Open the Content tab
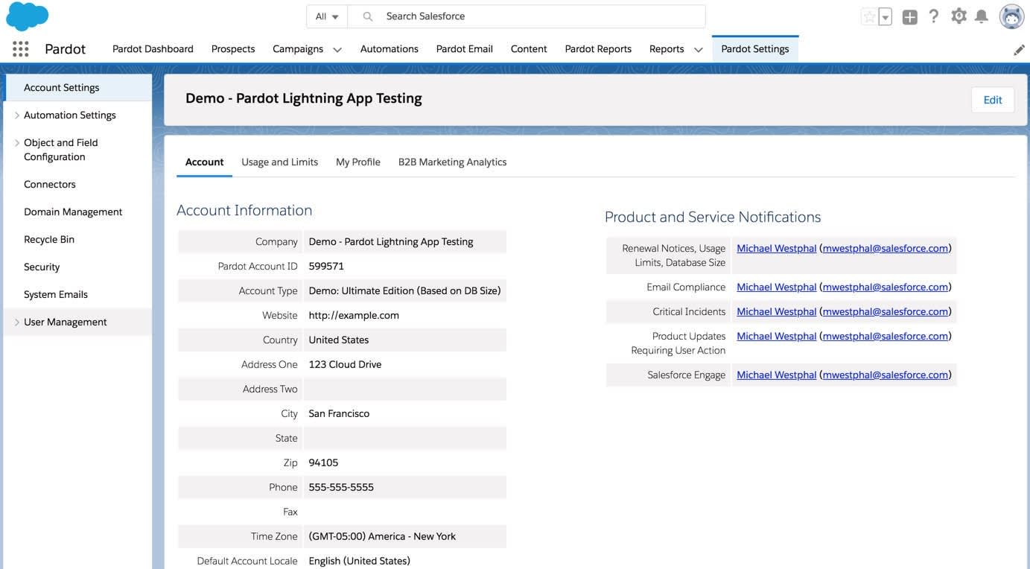Viewport: 1030px width, 569px height. [529, 49]
